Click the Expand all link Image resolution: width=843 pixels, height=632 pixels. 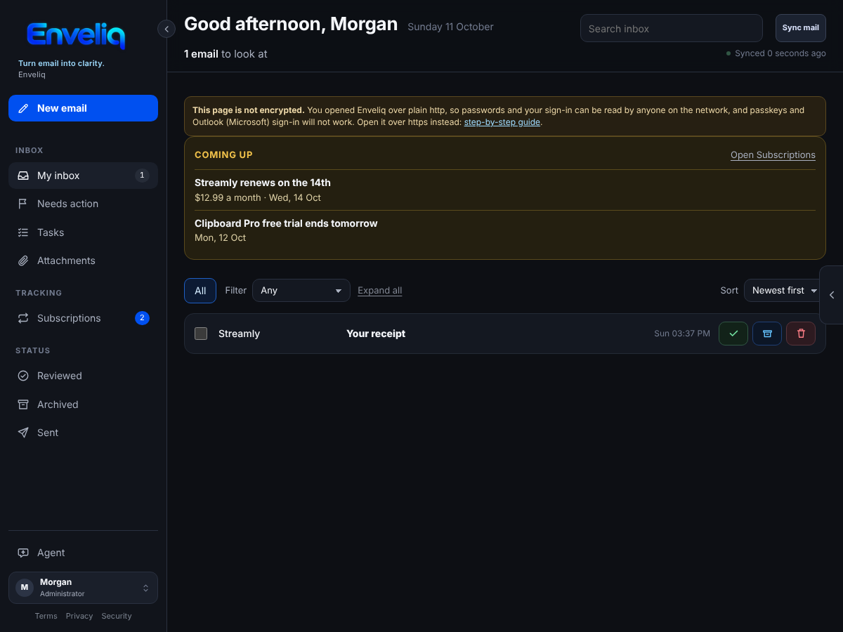click(x=380, y=291)
